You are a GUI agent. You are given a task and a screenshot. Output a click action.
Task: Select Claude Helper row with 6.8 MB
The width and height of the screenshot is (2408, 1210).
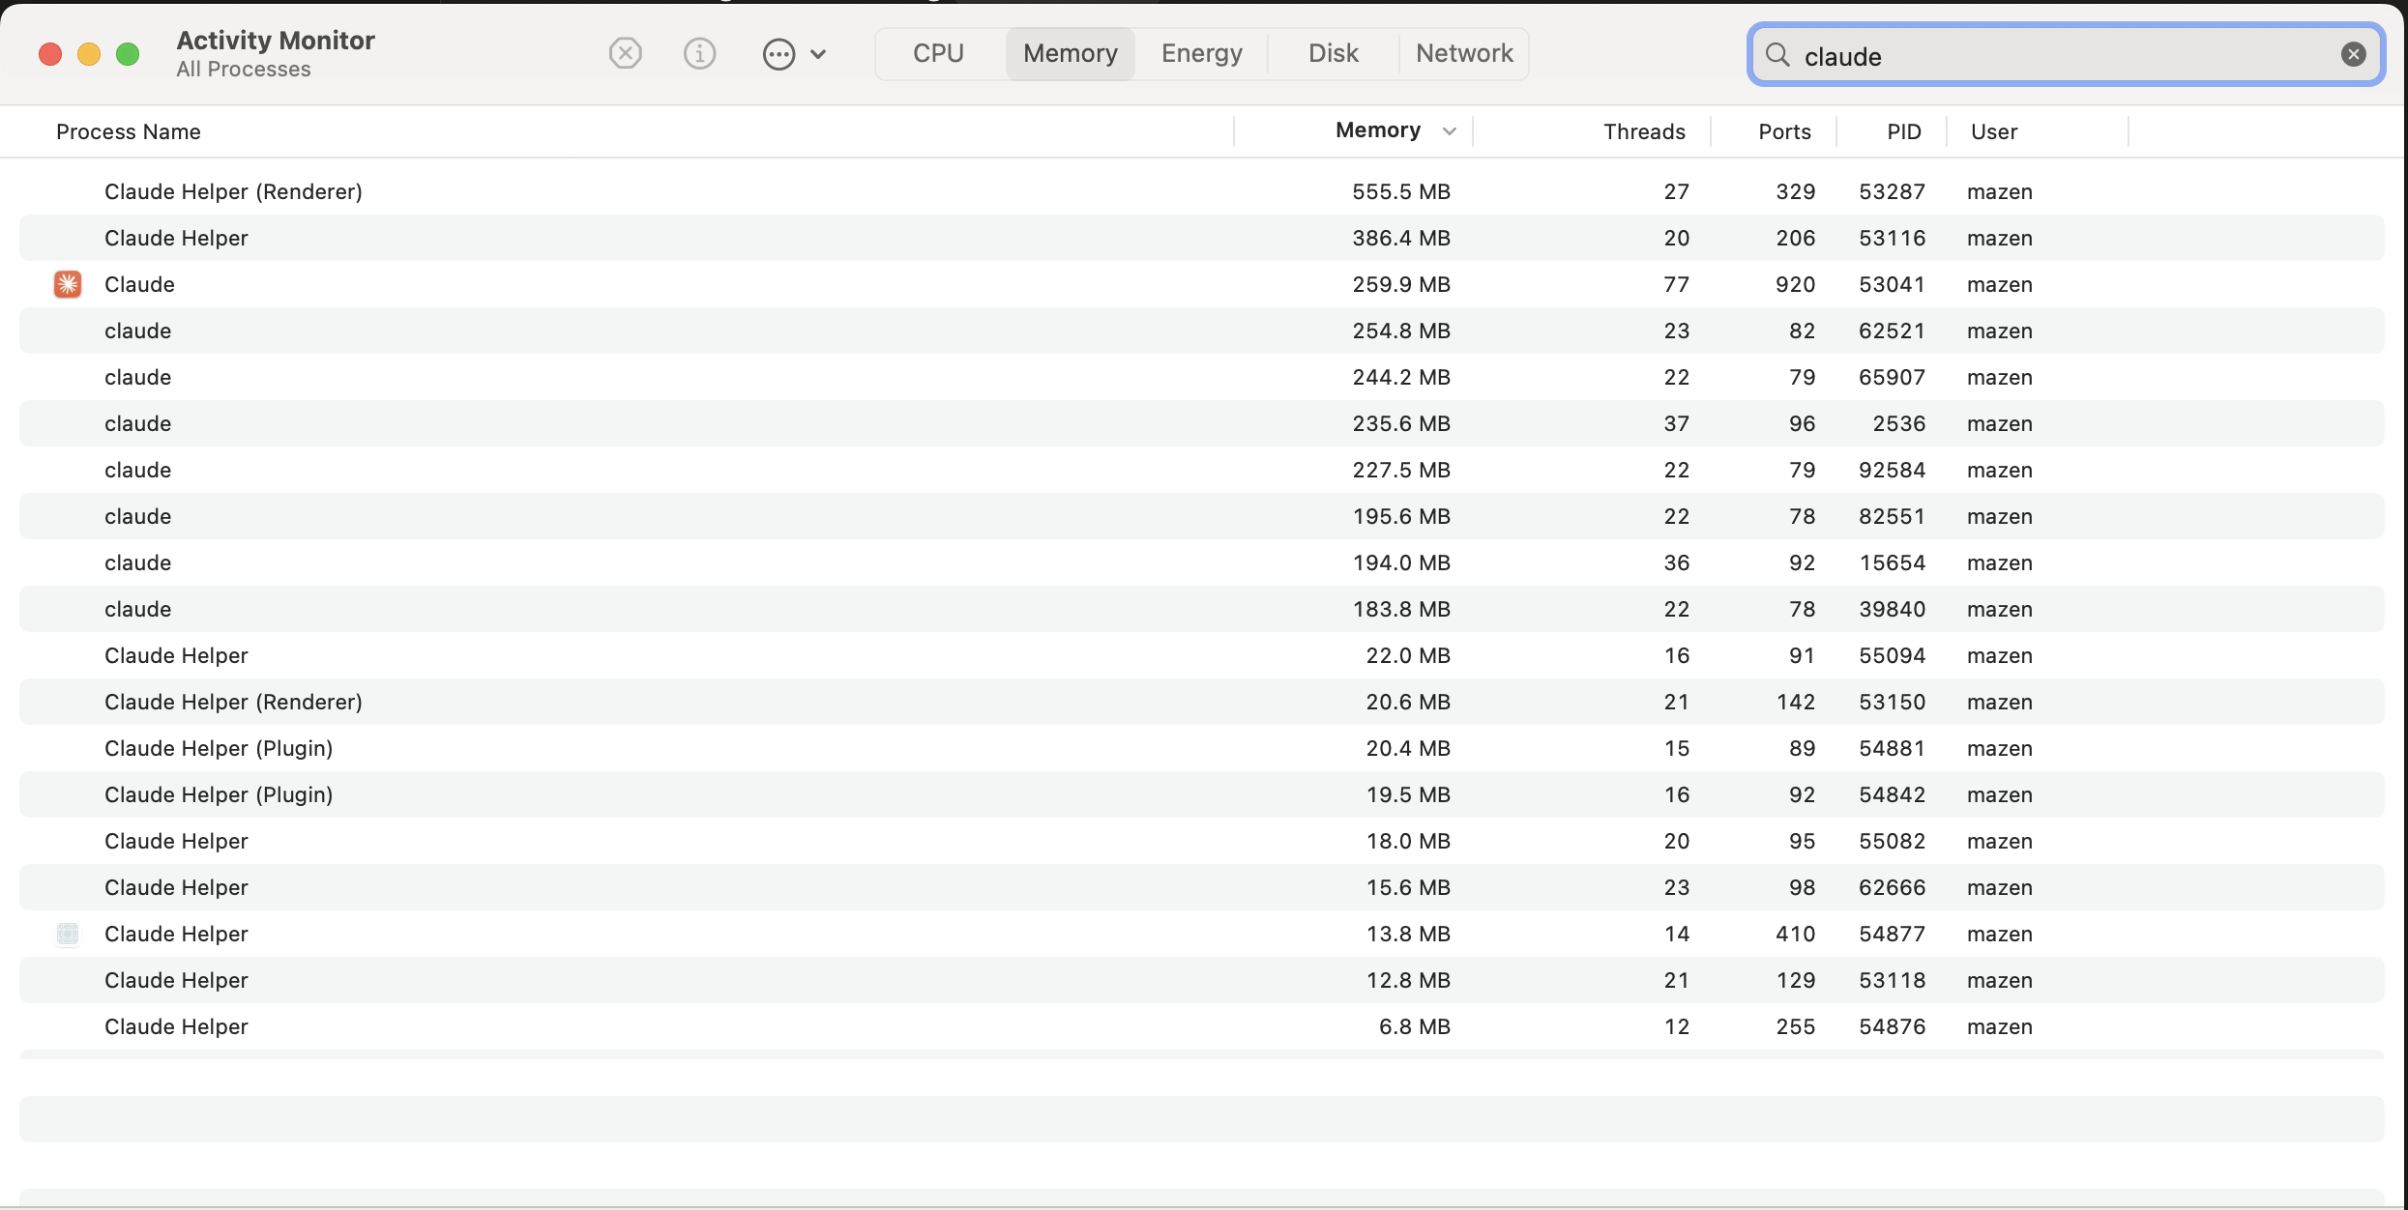1202,1026
